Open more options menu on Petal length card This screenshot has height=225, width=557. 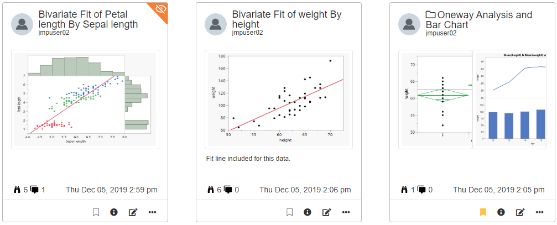[152, 212]
